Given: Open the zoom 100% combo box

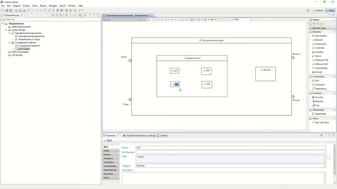Looking at the screenshot, I should pyautogui.click(x=242, y=19).
